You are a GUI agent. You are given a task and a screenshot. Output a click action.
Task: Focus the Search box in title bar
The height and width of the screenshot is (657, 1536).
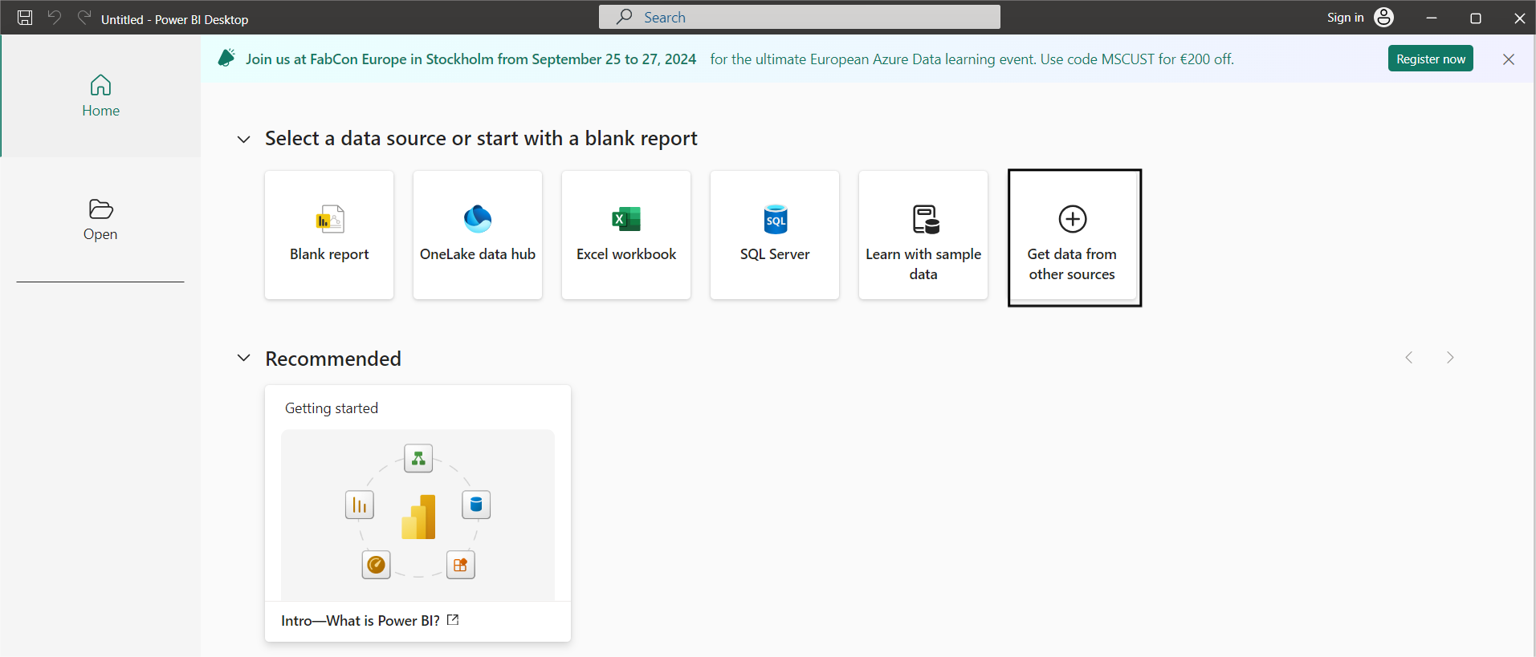click(799, 17)
